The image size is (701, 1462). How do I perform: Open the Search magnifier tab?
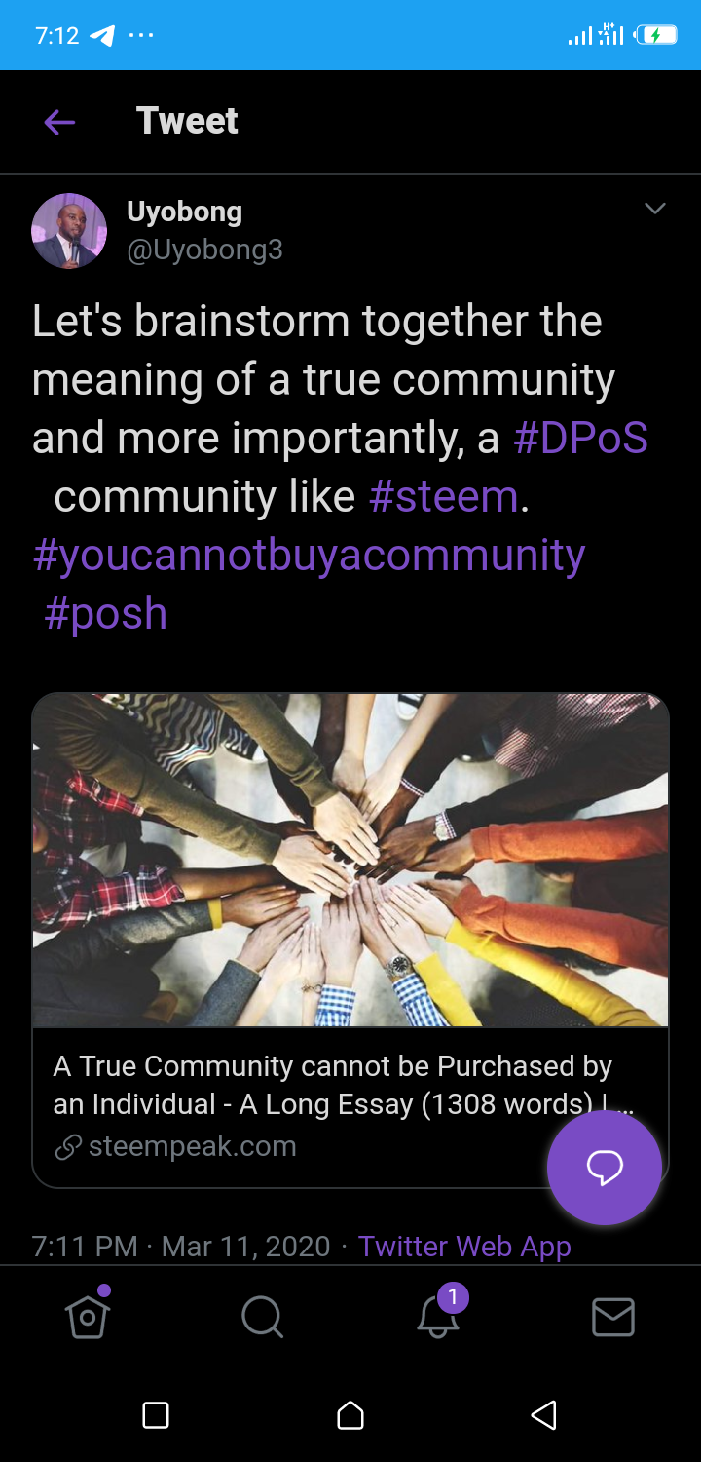coord(262,1318)
